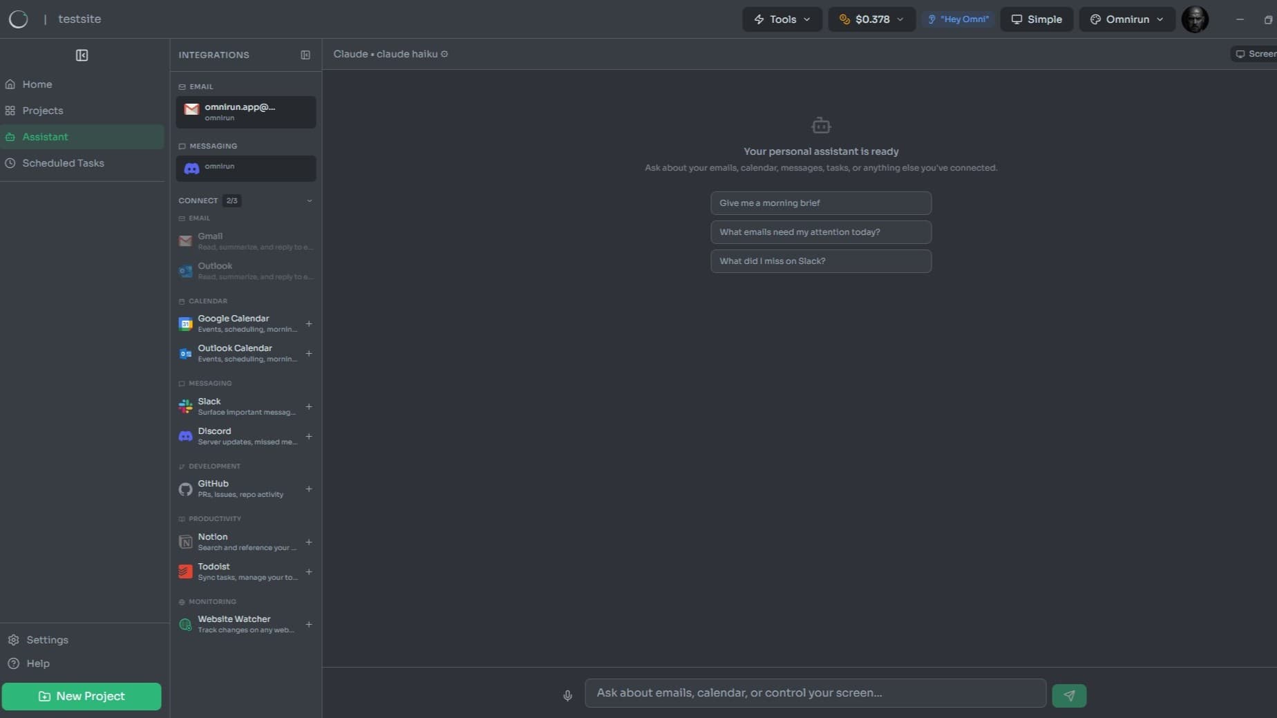
Task: Switch to Simple mode
Action: 1037,19
